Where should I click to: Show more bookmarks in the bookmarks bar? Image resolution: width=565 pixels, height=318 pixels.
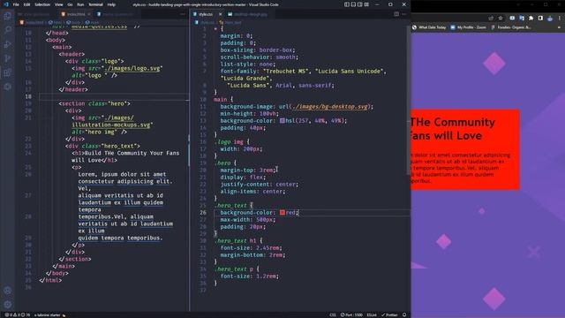tap(559, 27)
